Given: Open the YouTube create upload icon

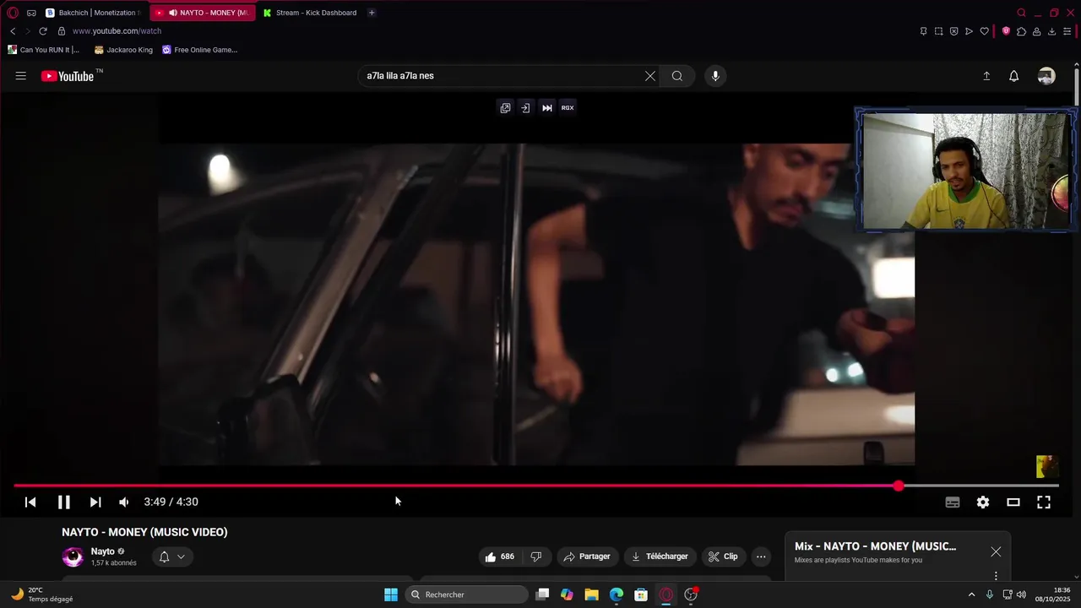Looking at the screenshot, I should tap(986, 76).
